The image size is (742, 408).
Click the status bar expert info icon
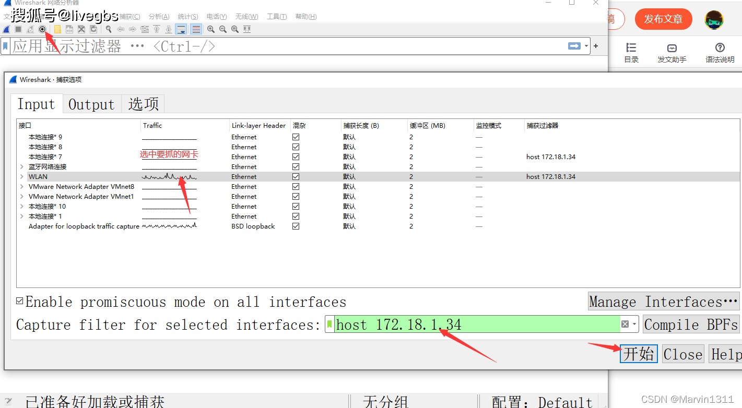coord(8,401)
